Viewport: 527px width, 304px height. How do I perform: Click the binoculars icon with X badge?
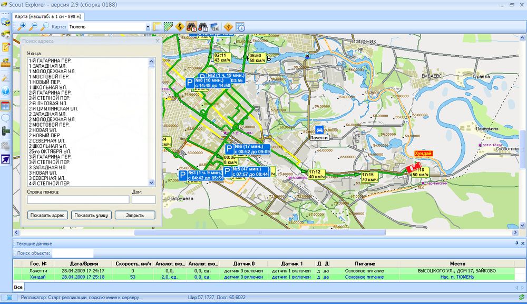tap(203, 26)
